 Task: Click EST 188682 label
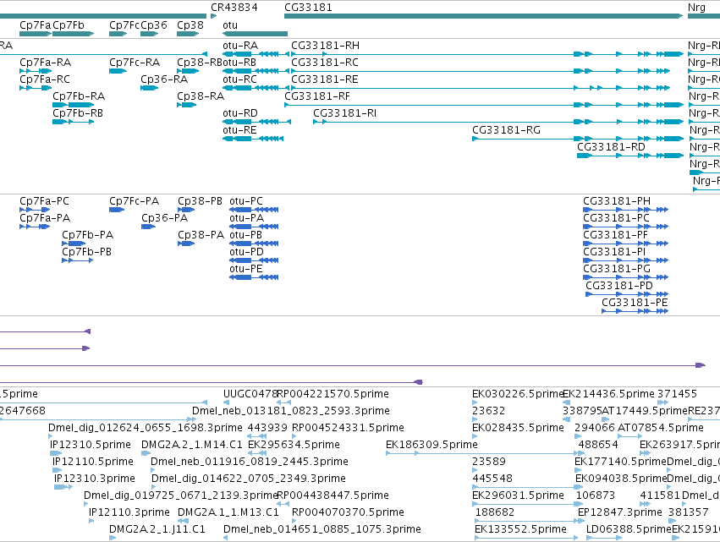(x=495, y=512)
